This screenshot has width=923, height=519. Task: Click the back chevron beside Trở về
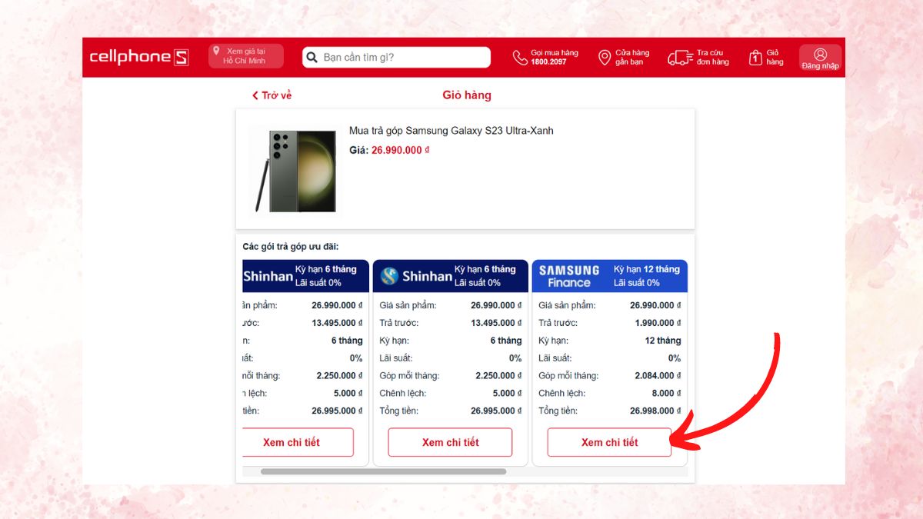click(x=255, y=95)
